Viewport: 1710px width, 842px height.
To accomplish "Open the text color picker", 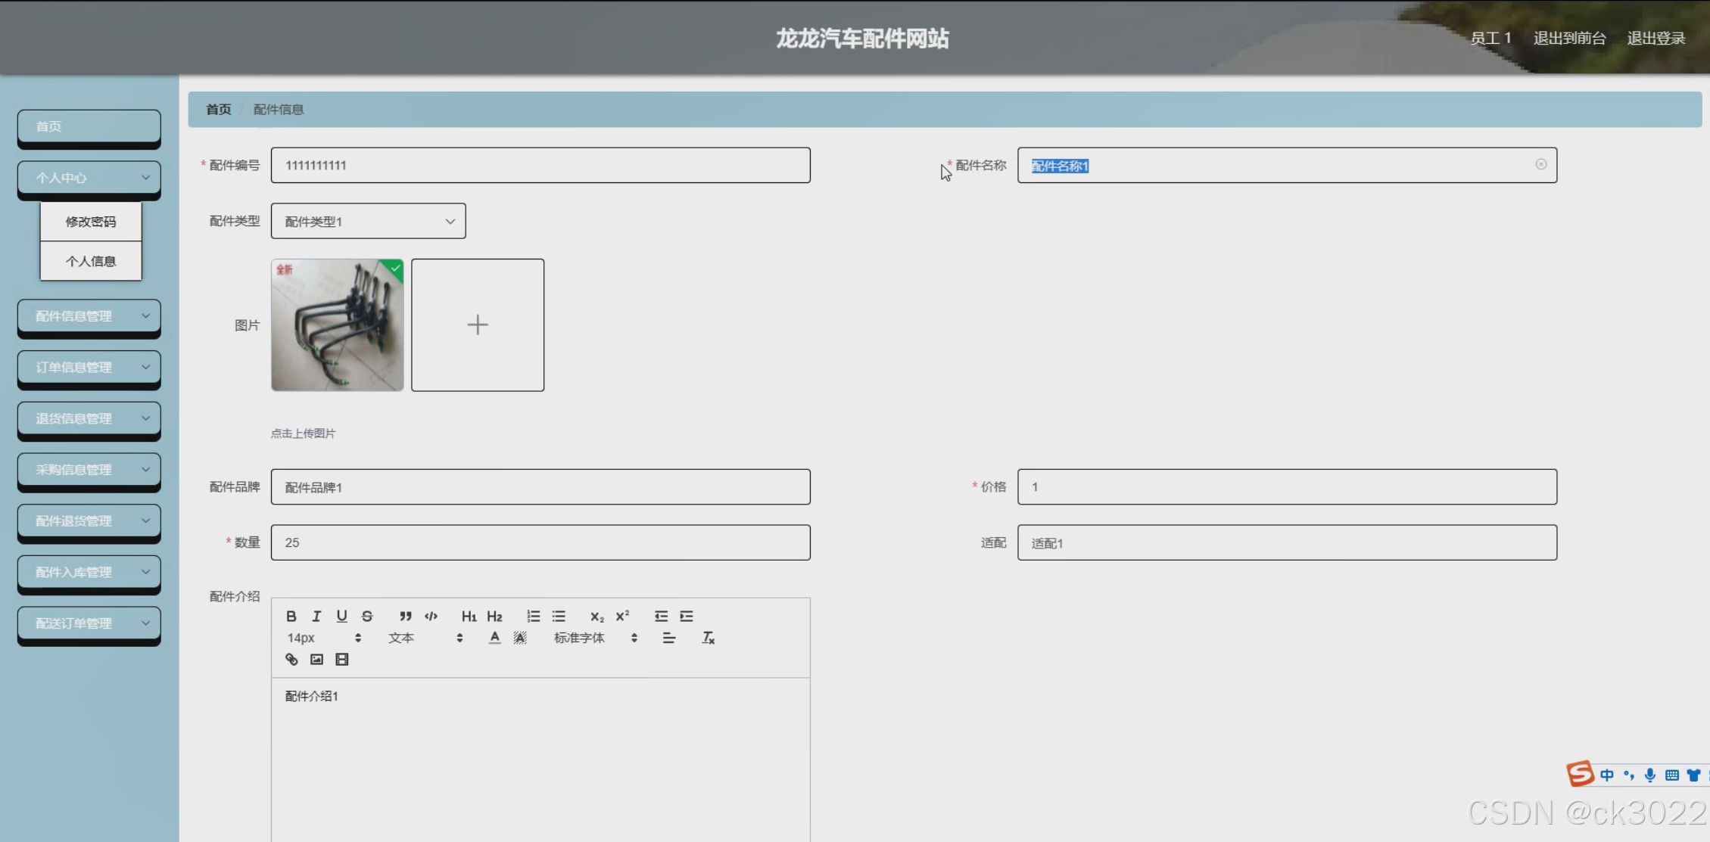I will (494, 638).
